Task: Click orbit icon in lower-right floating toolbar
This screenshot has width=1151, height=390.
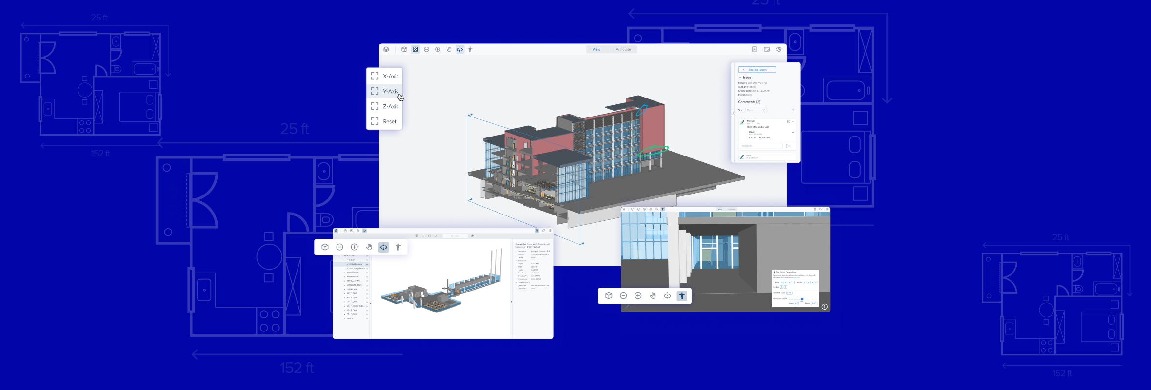Action: (x=667, y=296)
